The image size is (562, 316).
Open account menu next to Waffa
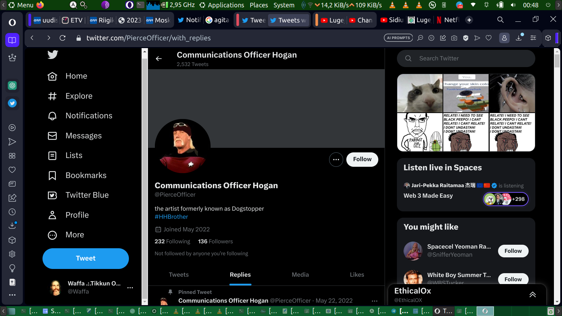coord(130,288)
